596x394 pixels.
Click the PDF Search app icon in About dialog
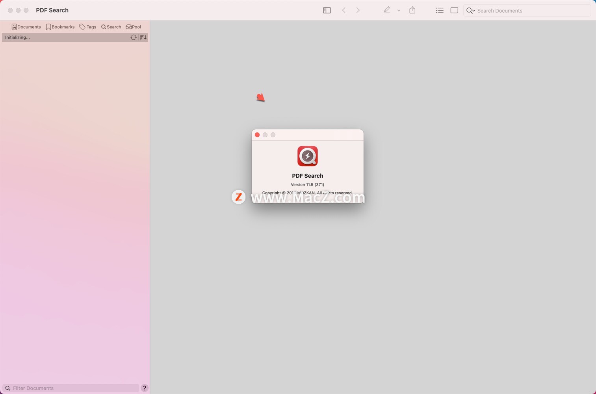(308, 156)
